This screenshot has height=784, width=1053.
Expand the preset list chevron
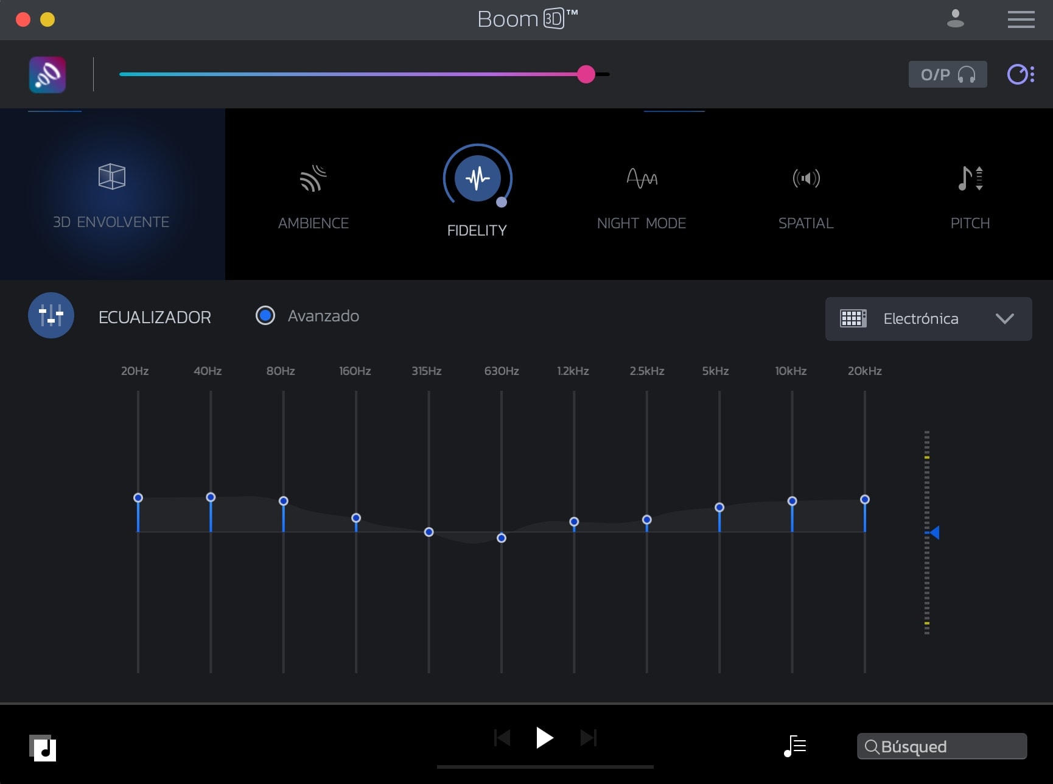(x=1006, y=318)
